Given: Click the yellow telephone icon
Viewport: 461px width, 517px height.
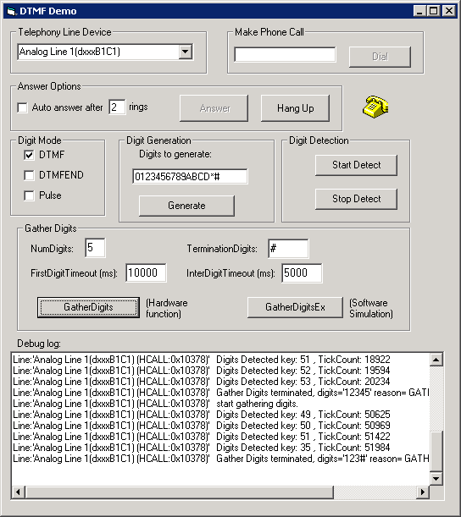Looking at the screenshot, I should tap(375, 107).
